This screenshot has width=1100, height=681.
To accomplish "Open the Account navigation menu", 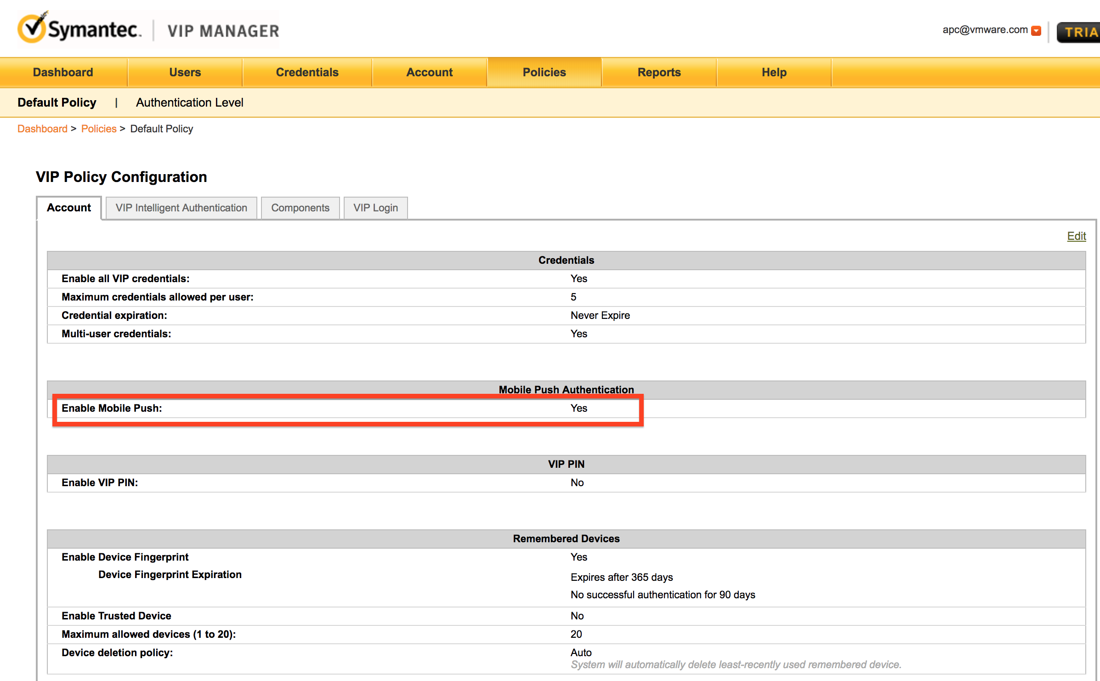I will pos(429,72).
